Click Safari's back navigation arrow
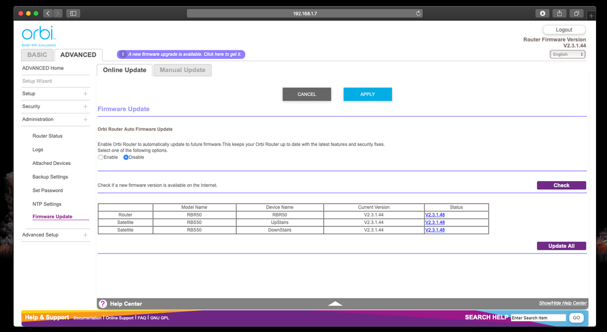Screen dimensions: 607x332 [47, 13]
